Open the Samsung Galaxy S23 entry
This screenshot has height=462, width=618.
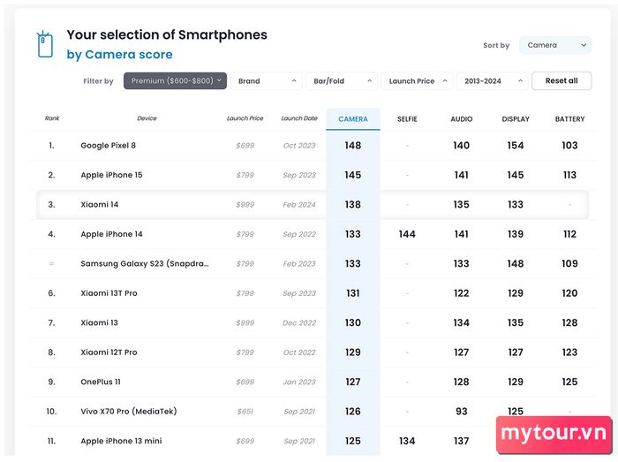(145, 263)
